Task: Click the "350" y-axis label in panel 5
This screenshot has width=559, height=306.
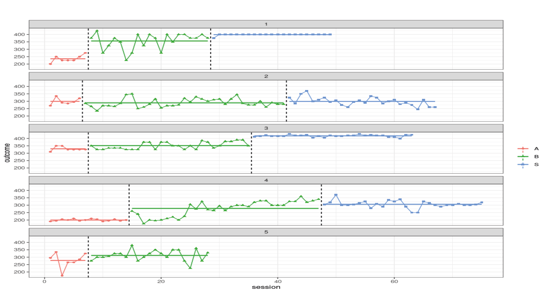Action: pos(19,250)
